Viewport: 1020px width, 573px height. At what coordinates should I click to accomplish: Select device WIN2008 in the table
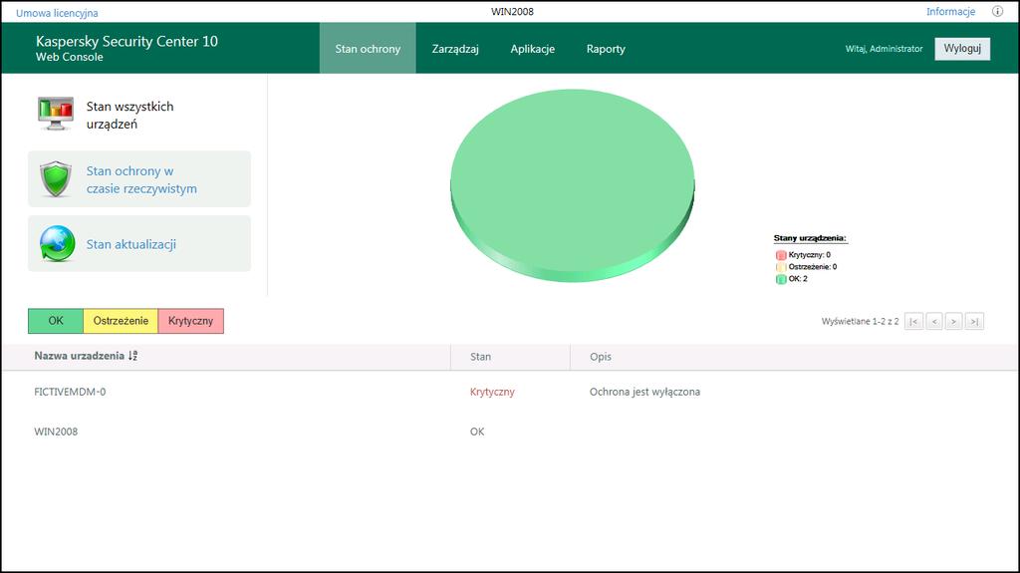tap(56, 431)
